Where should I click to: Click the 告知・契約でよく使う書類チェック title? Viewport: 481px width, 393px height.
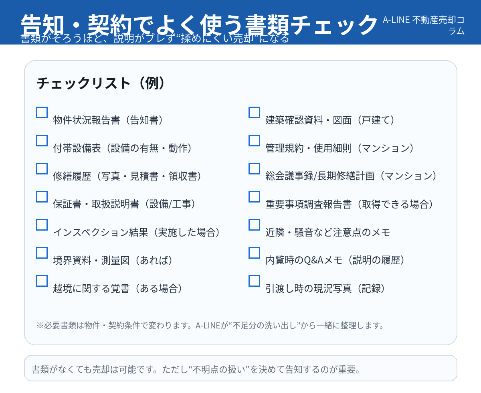pos(199,24)
